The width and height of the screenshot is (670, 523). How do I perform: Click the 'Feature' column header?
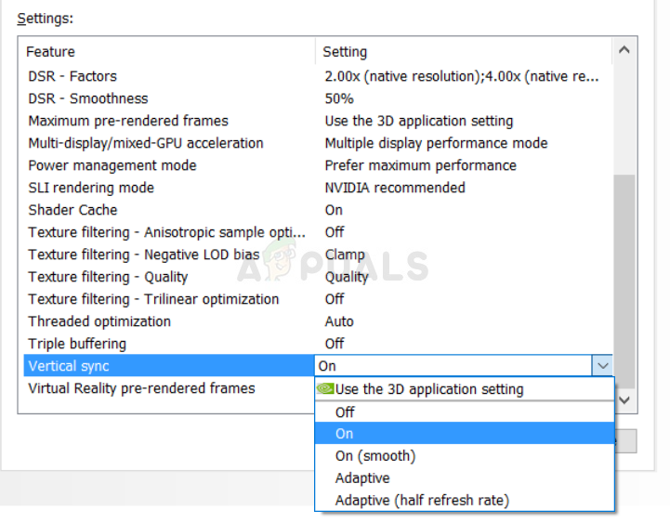51,52
